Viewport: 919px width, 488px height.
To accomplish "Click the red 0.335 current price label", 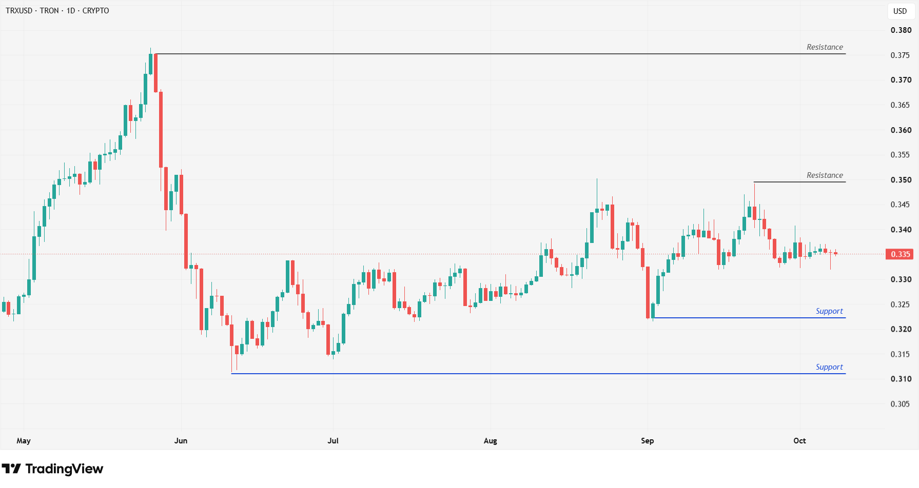I will click(x=900, y=254).
